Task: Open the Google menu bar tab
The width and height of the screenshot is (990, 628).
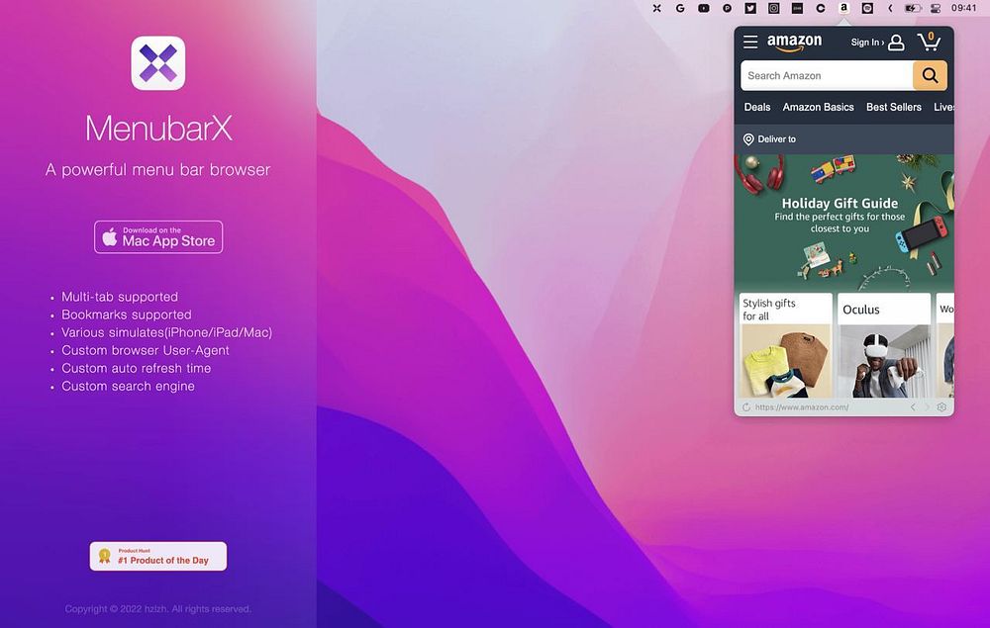Action: [680, 8]
